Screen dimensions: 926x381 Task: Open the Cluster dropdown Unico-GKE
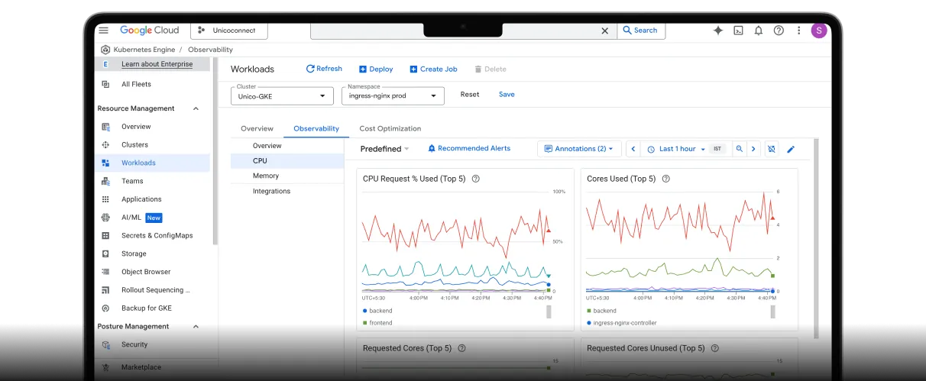[x=282, y=95]
